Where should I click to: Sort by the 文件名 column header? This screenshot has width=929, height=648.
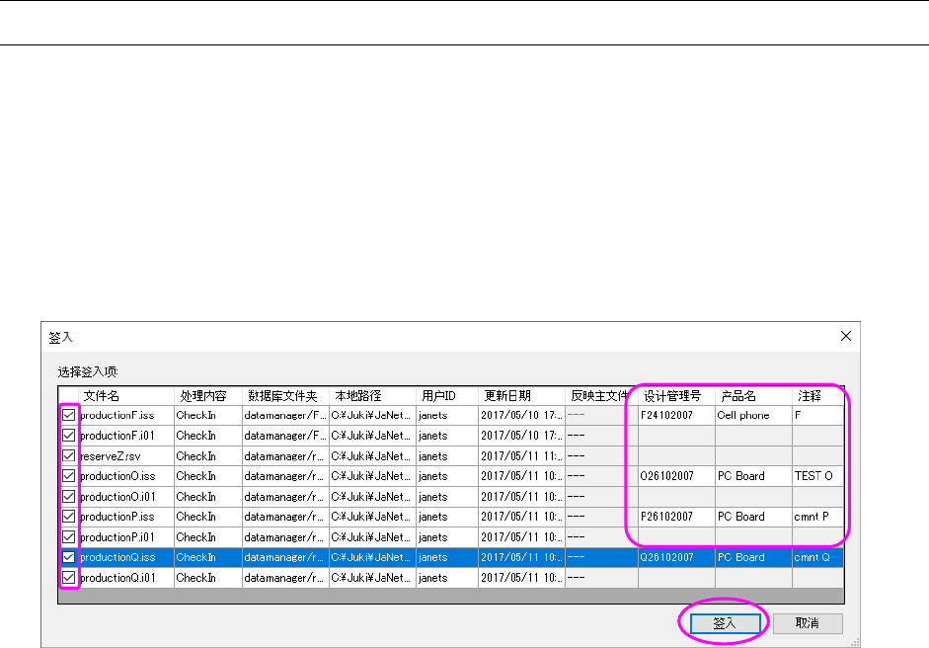(x=124, y=395)
